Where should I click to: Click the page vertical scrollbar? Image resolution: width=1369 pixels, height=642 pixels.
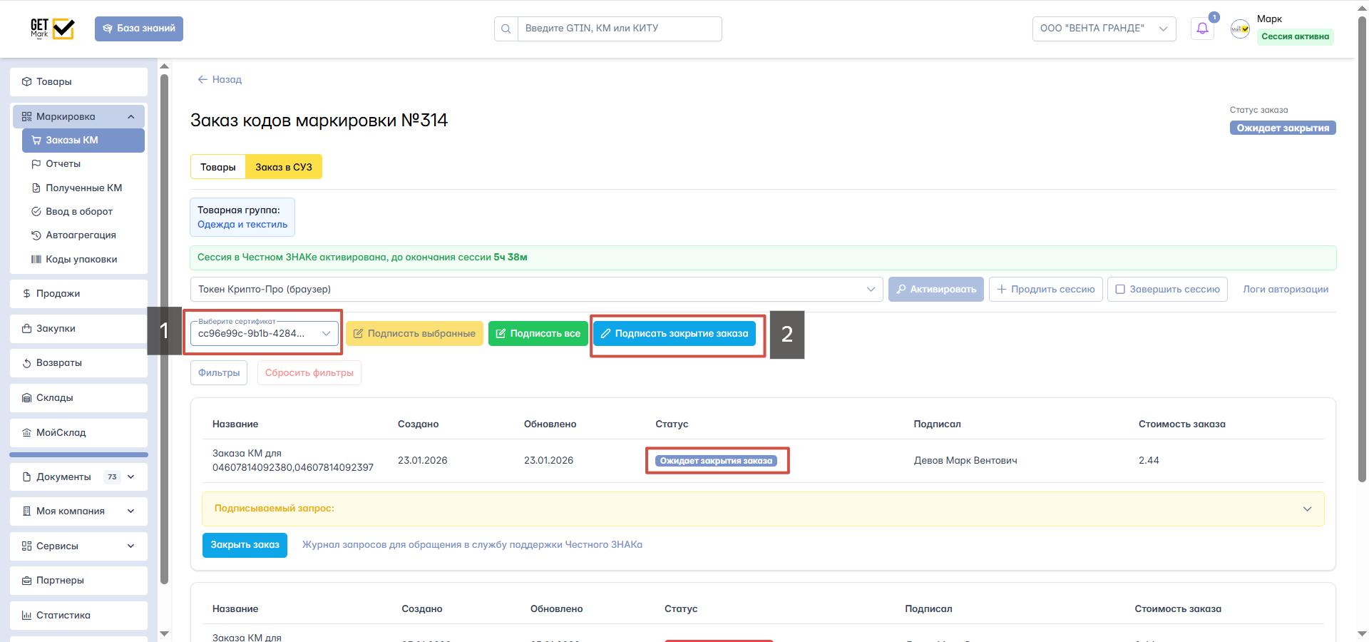(1362, 250)
